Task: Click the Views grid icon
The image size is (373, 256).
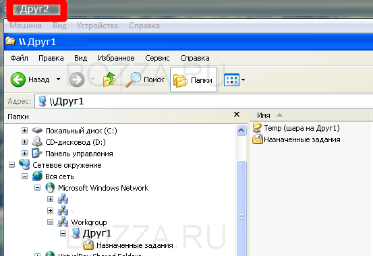Action: [x=231, y=79]
